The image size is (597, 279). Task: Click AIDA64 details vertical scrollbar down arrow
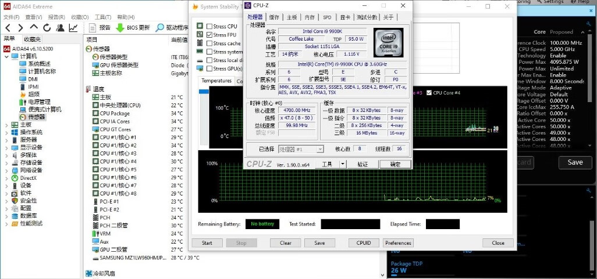pos(383,275)
